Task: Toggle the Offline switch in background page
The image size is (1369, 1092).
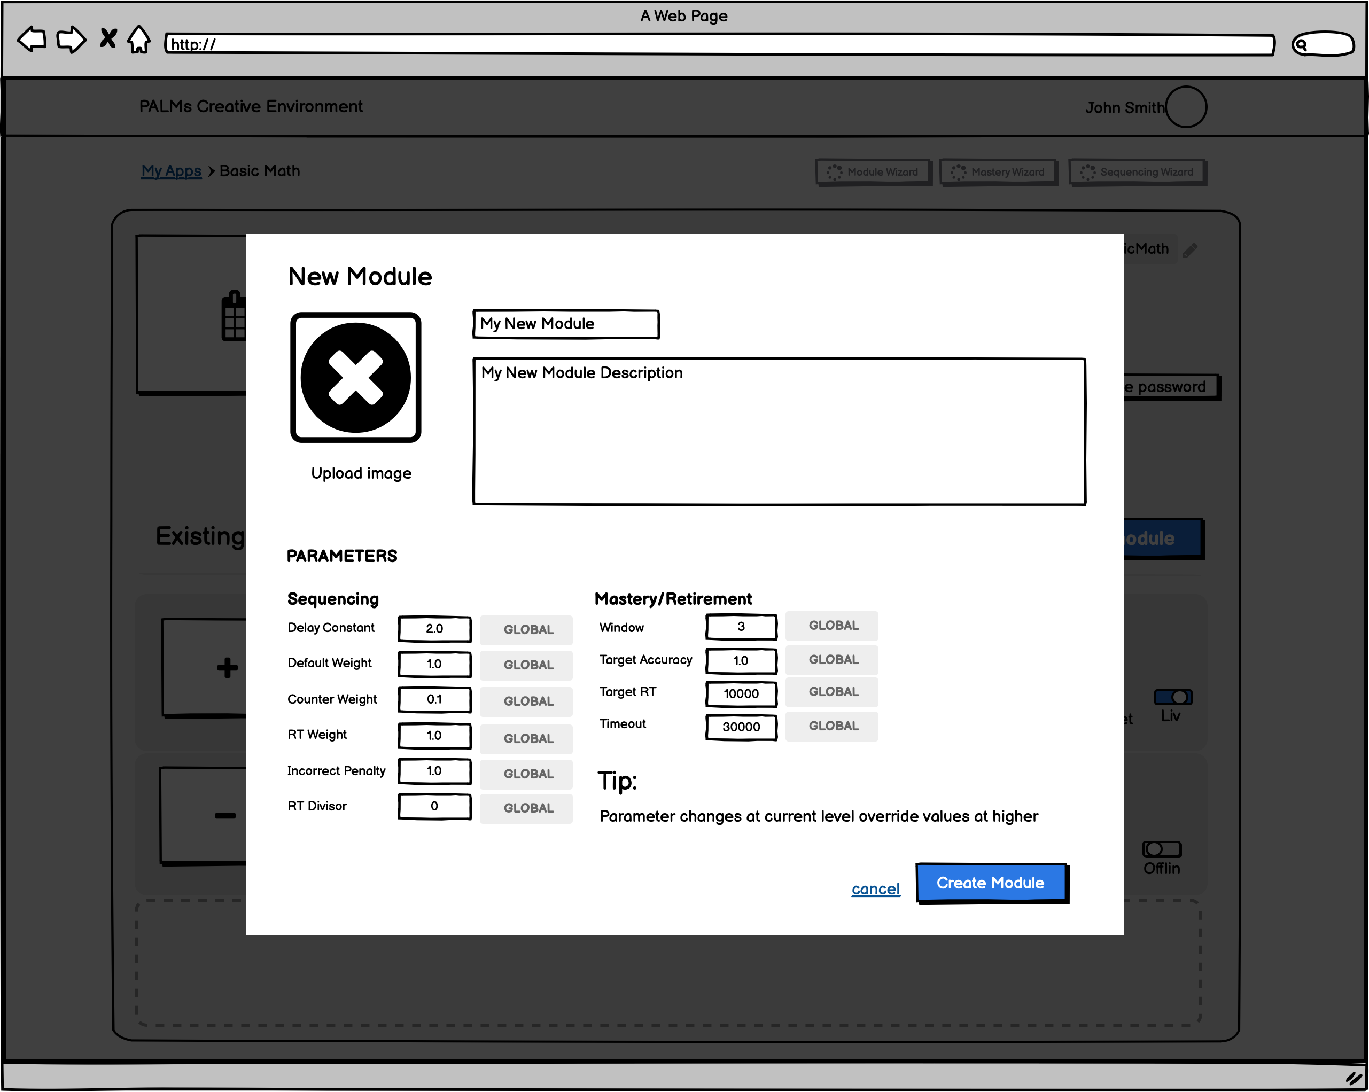Action: click(x=1161, y=849)
